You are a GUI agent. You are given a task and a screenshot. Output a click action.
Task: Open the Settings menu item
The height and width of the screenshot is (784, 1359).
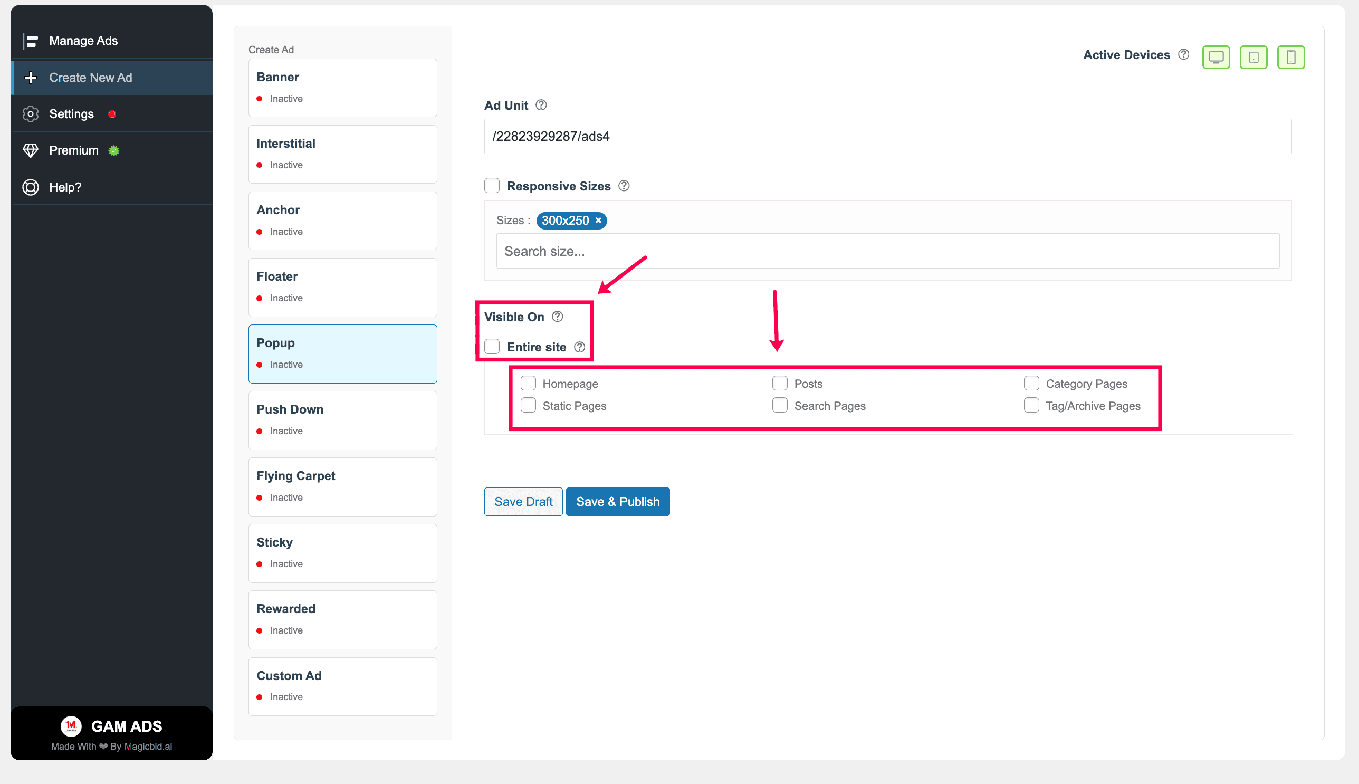point(111,114)
